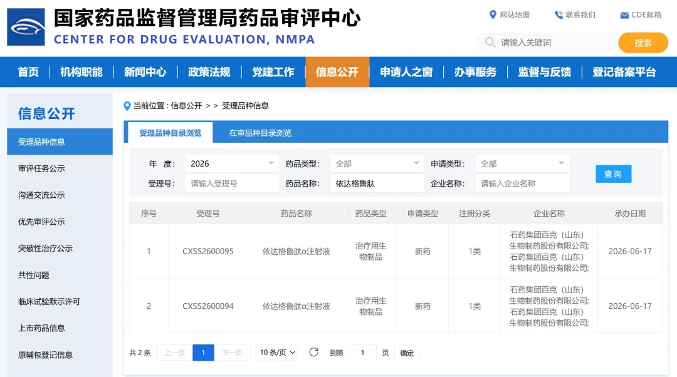Screen dimensions: 677x377
Task: Open 办事服务 in the navigation bar
Action: pyautogui.click(x=475, y=72)
